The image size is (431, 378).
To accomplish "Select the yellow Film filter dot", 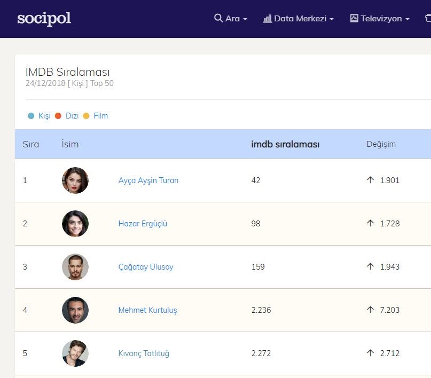I will coord(86,116).
